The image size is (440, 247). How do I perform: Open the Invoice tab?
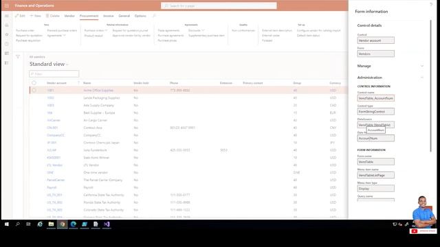point(109,16)
